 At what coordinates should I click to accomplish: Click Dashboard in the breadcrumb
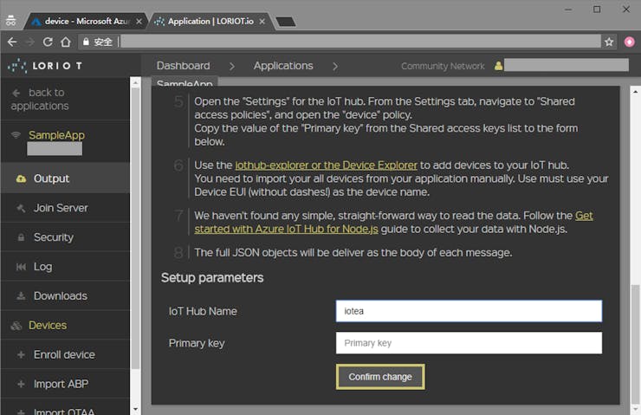click(x=183, y=66)
